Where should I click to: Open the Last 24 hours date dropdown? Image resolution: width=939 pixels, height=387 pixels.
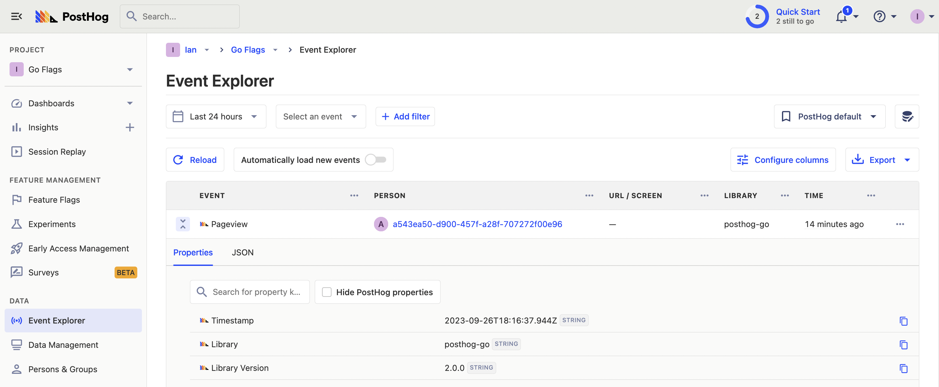coord(216,116)
